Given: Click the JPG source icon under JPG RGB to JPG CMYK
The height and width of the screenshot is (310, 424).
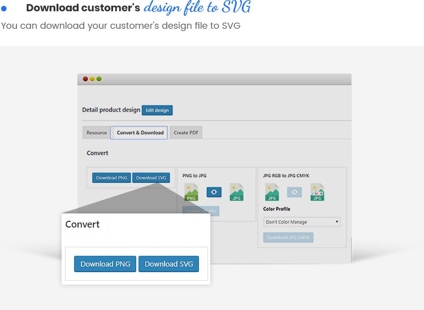Looking at the screenshot, I should (x=272, y=192).
